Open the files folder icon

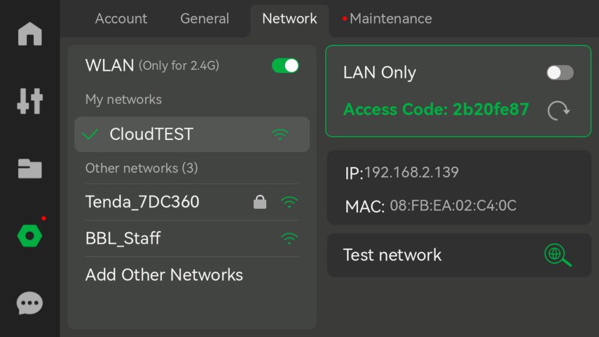pyautogui.click(x=30, y=168)
